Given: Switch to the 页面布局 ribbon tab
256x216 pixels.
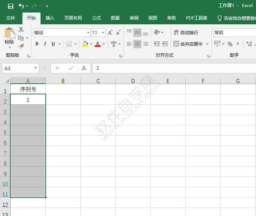Looking at the screenshot, I should point(73,18).
